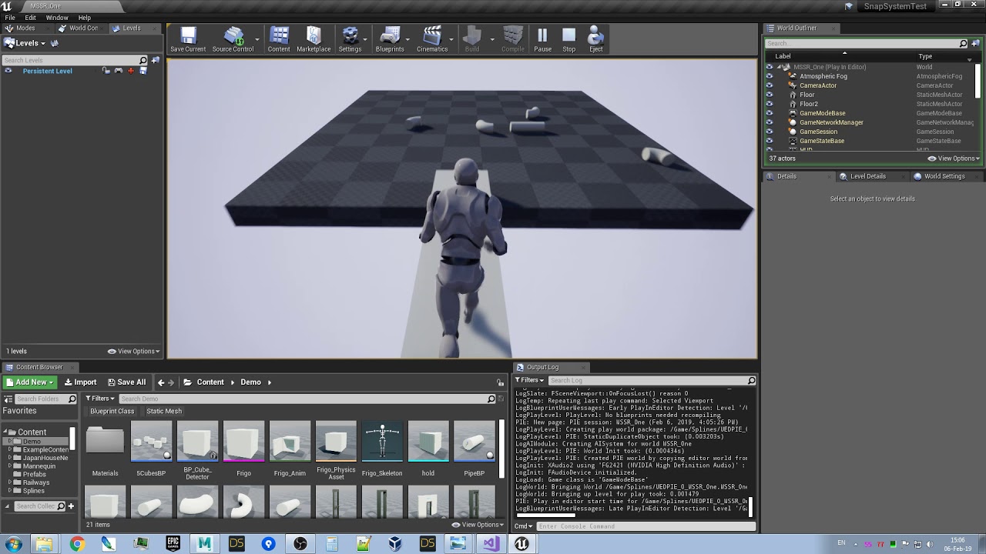
Task: Click the Enter Console Command field
Action: [x=646, y=526]
